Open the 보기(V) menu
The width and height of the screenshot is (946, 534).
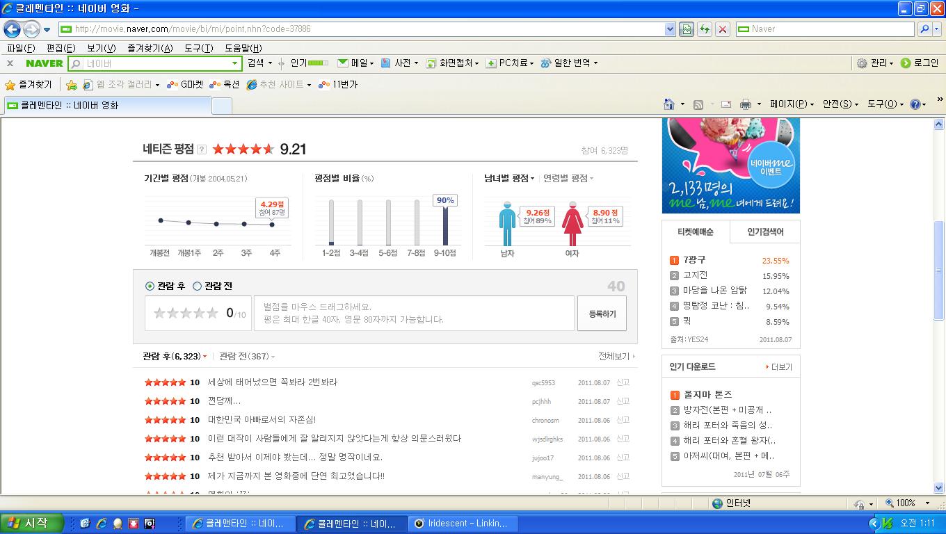click(101, 48)
